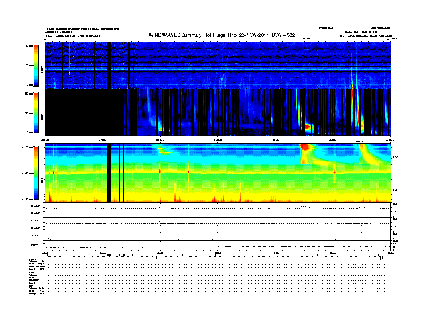Click the 40.00 label on RAD2 color scale
This screenshot has height=325, width=421.
pyautogui.click(x=29, y=46)
